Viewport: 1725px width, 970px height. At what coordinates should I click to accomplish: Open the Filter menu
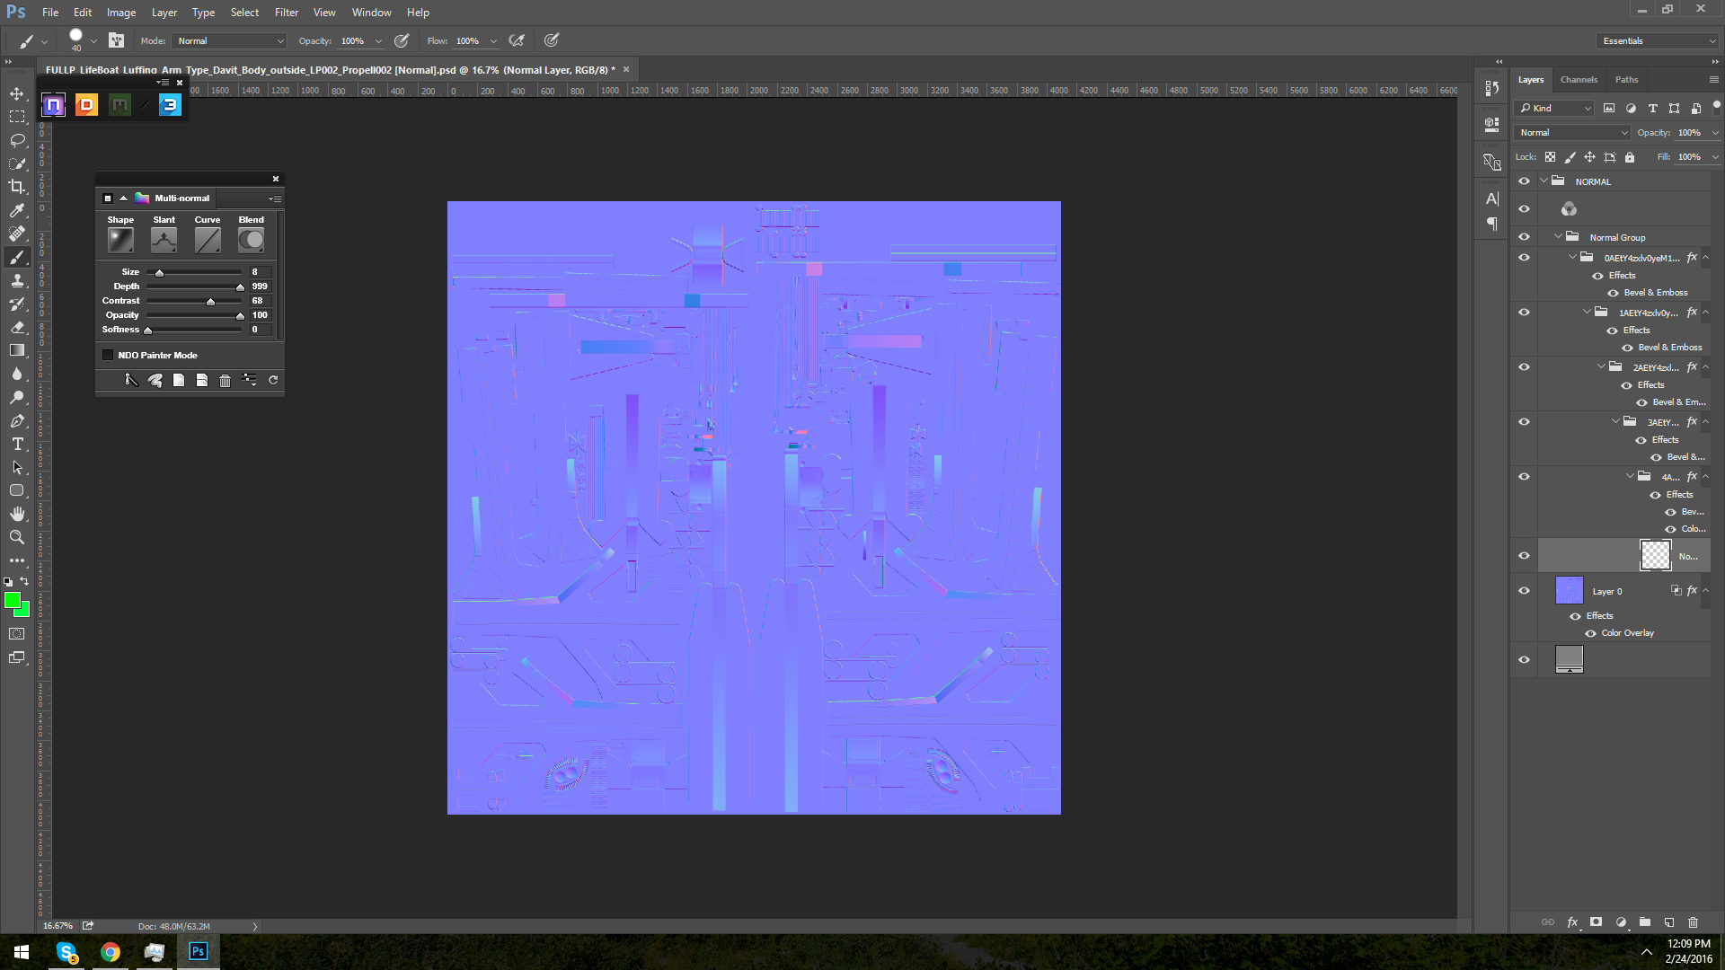click(x=287, y=13)
